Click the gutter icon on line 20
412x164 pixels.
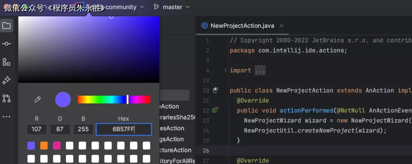(x=215, y=90)
